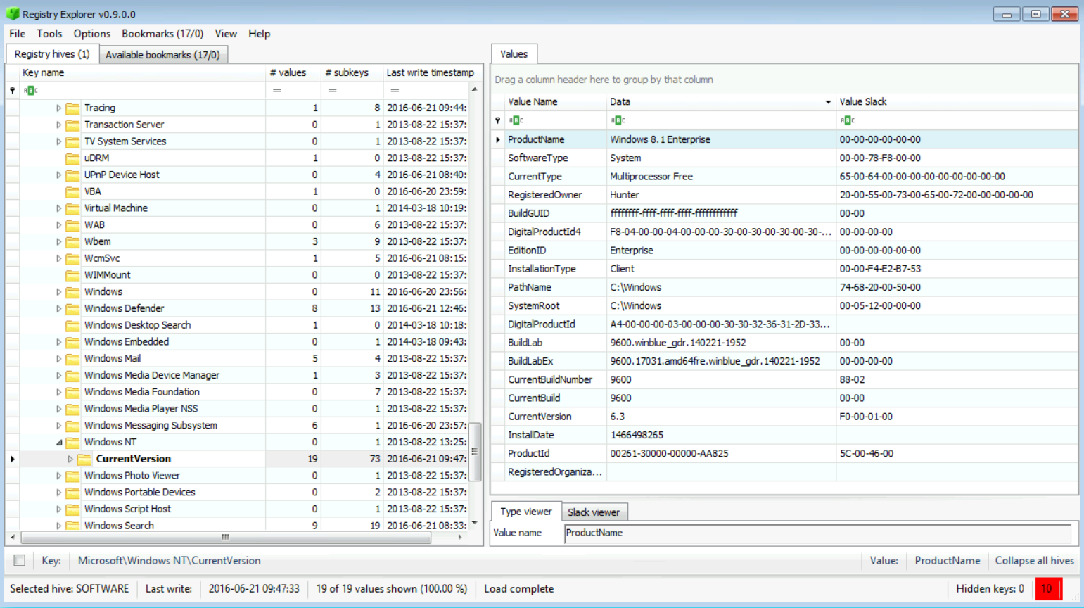Open the Tools menu
Screen dimensions: 1084x608
click(x=49, y=34)
